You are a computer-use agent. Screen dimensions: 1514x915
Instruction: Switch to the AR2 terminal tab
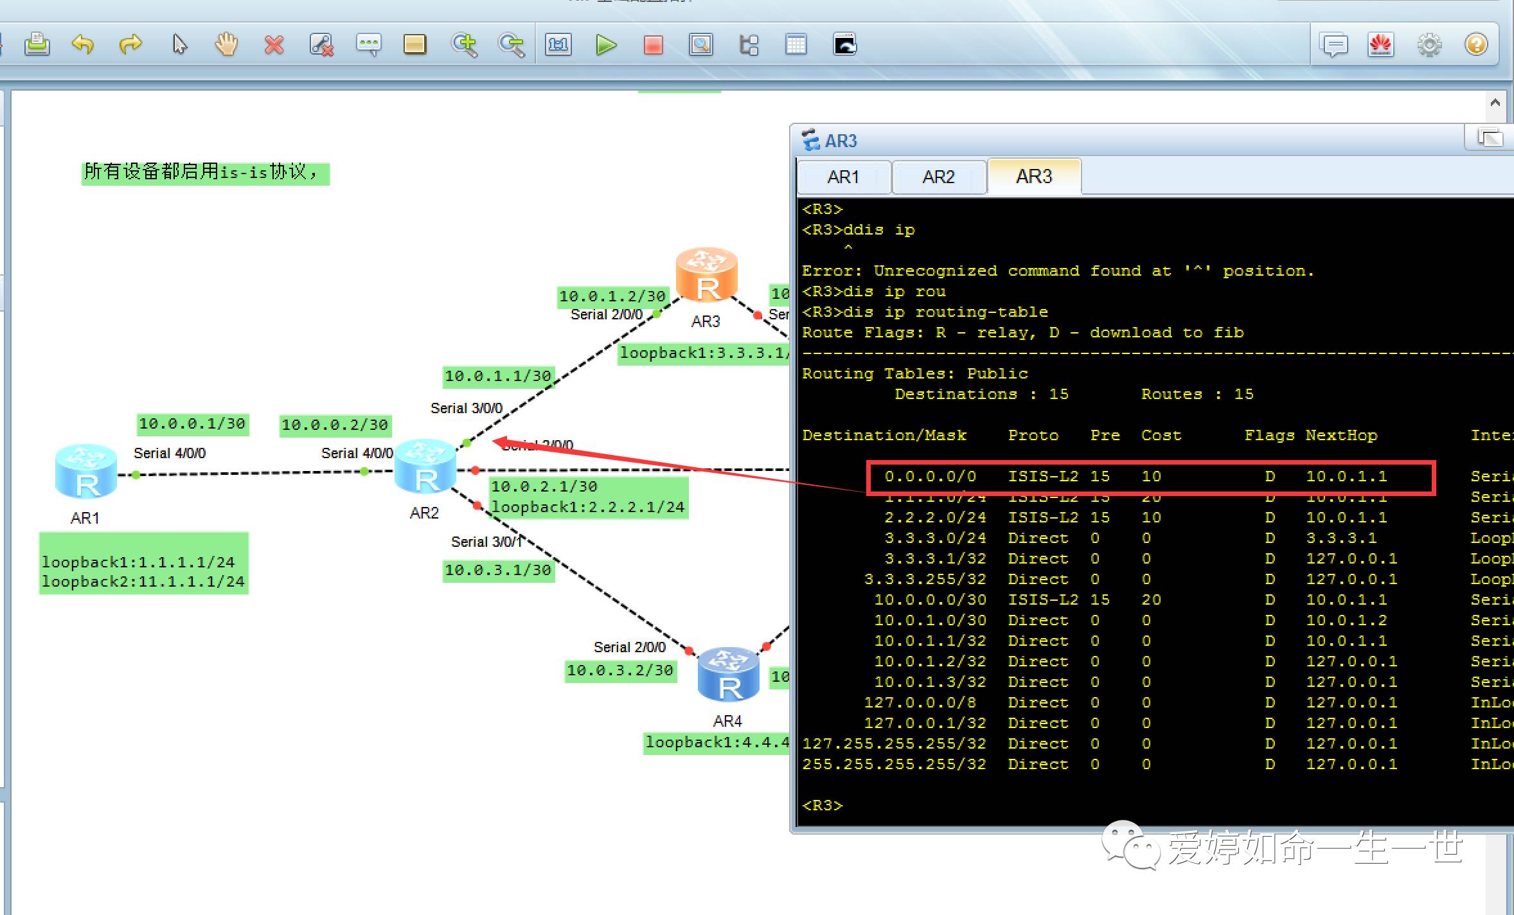pos(938,177)
